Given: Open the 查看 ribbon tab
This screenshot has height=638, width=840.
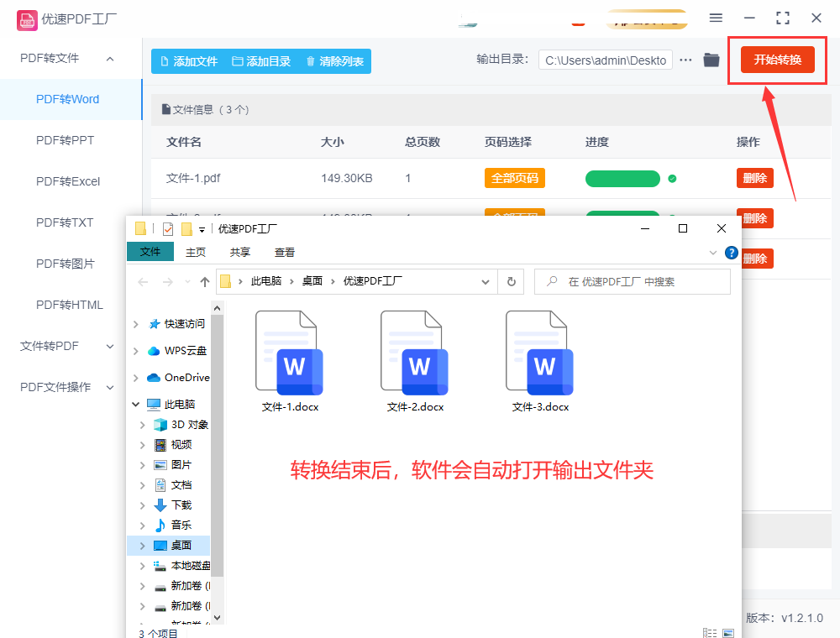Looking at the screenshot, I should click(x=285, y=252).
